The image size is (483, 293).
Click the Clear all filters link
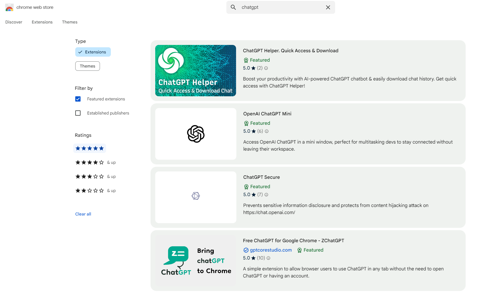(x=83, y=214)
